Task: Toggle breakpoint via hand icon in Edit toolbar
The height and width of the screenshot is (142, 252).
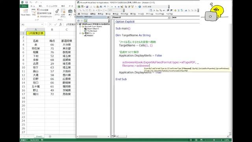Action: [x=175, y=10]
